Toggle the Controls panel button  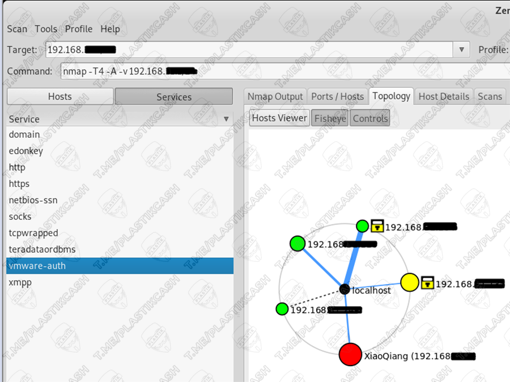click(370, 118)
